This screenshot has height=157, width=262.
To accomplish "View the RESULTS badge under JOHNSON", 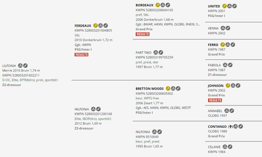I will pos(215,100).
